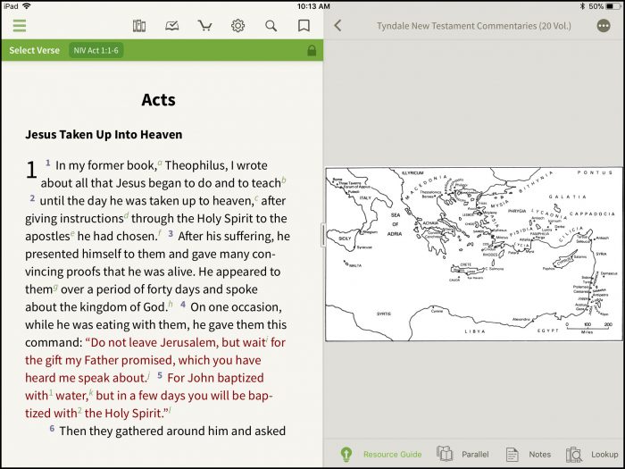Tap the bookmark icon
The image size is (625, 469).
304,26
